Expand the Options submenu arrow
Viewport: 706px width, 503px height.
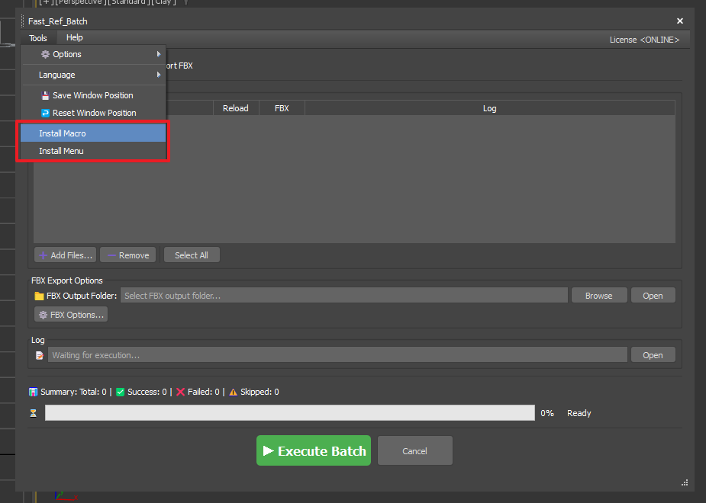[159, 55]
